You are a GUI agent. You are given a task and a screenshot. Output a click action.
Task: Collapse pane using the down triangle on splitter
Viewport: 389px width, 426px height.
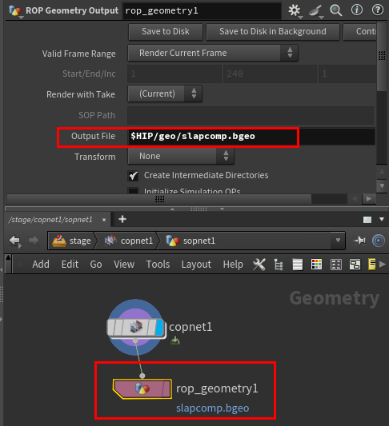tap(222, 209)
